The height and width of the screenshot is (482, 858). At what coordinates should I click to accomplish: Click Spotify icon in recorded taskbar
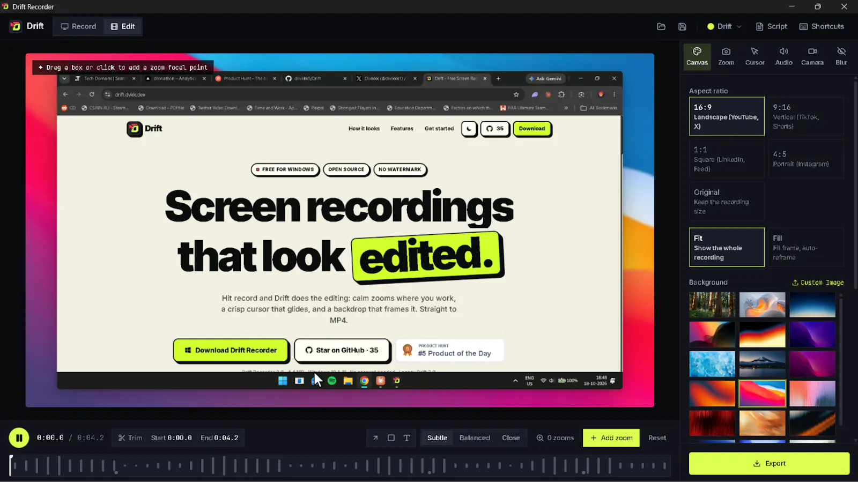pos(332,381)
